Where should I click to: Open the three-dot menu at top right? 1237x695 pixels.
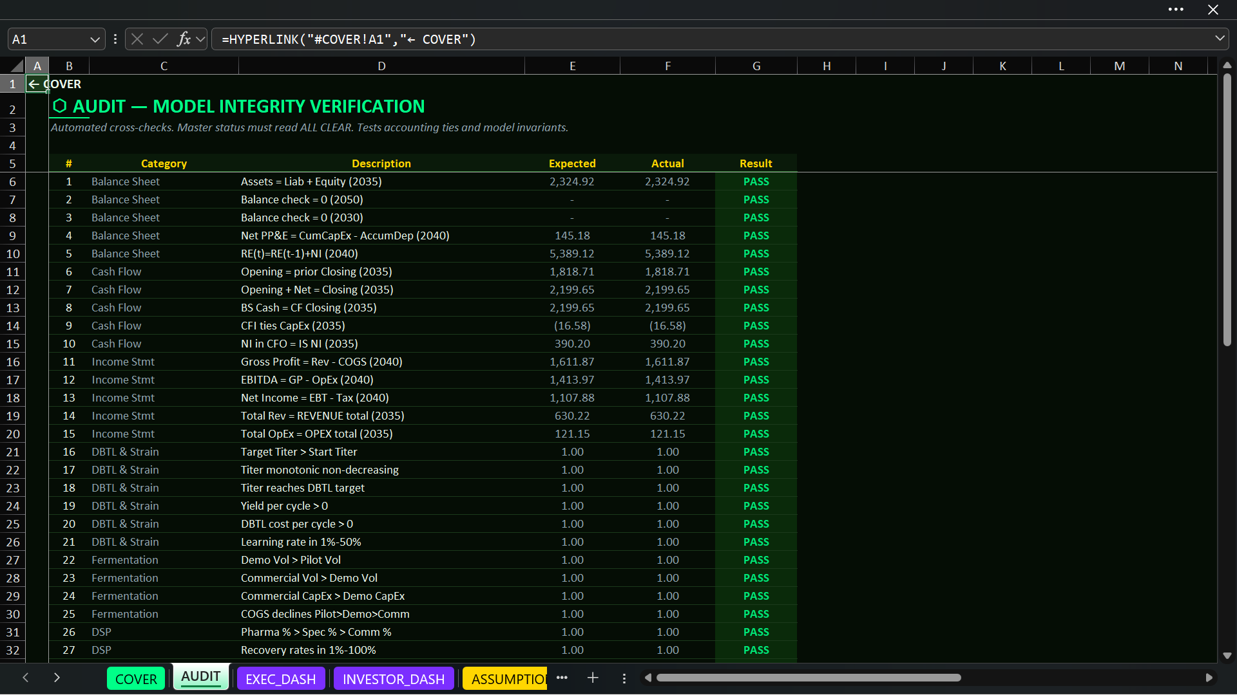coord(1176,10)
